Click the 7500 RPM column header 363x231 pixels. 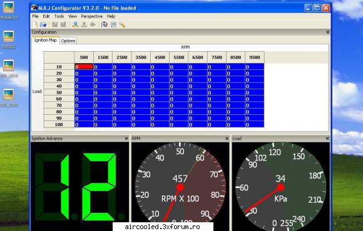[x=217, y=57]
